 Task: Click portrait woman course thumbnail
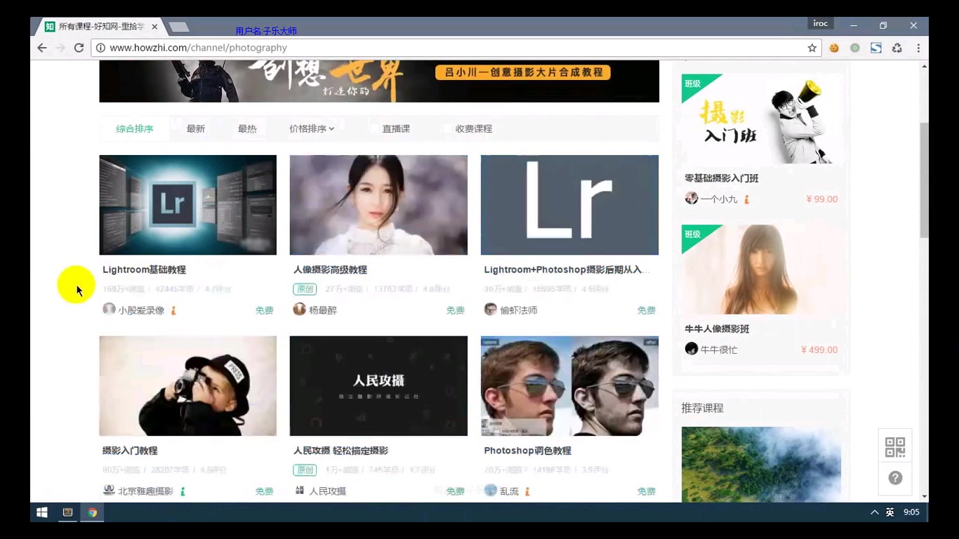pyautogui.click(x=378, y=205)
